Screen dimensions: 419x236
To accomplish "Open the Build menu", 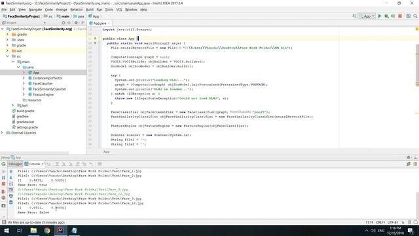I will (x=90, y=10).
